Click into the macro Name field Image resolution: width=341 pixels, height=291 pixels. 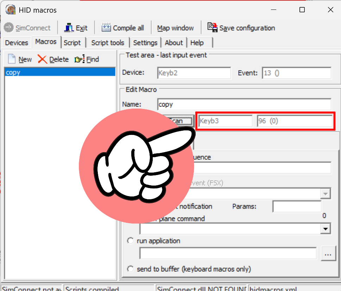(x=244, y=104)
